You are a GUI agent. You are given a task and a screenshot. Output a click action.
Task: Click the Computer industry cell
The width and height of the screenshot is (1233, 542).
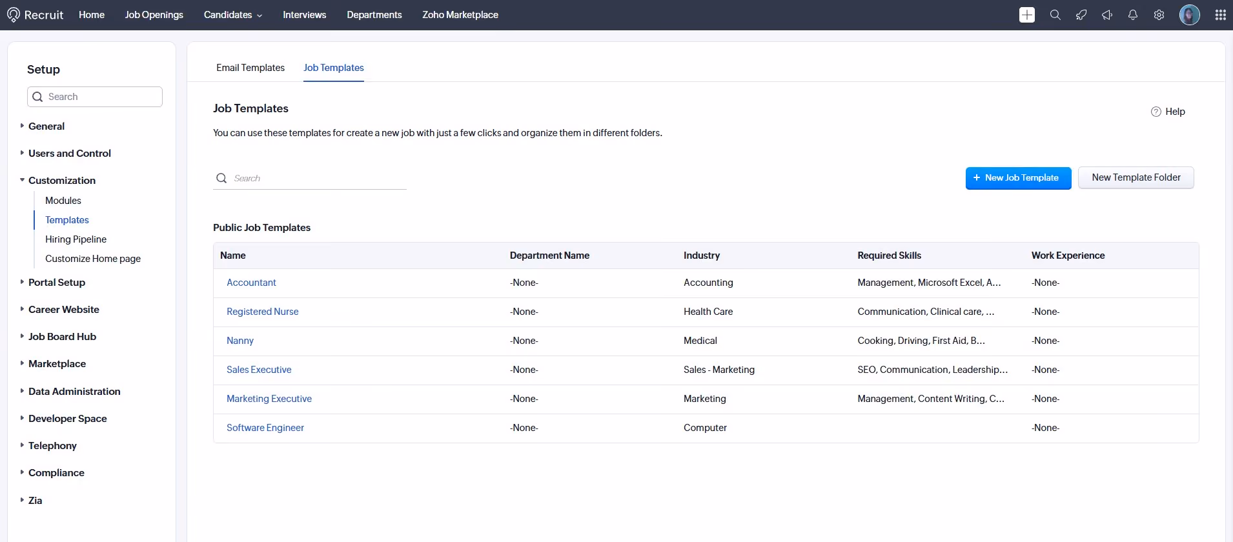coord(705,428)
